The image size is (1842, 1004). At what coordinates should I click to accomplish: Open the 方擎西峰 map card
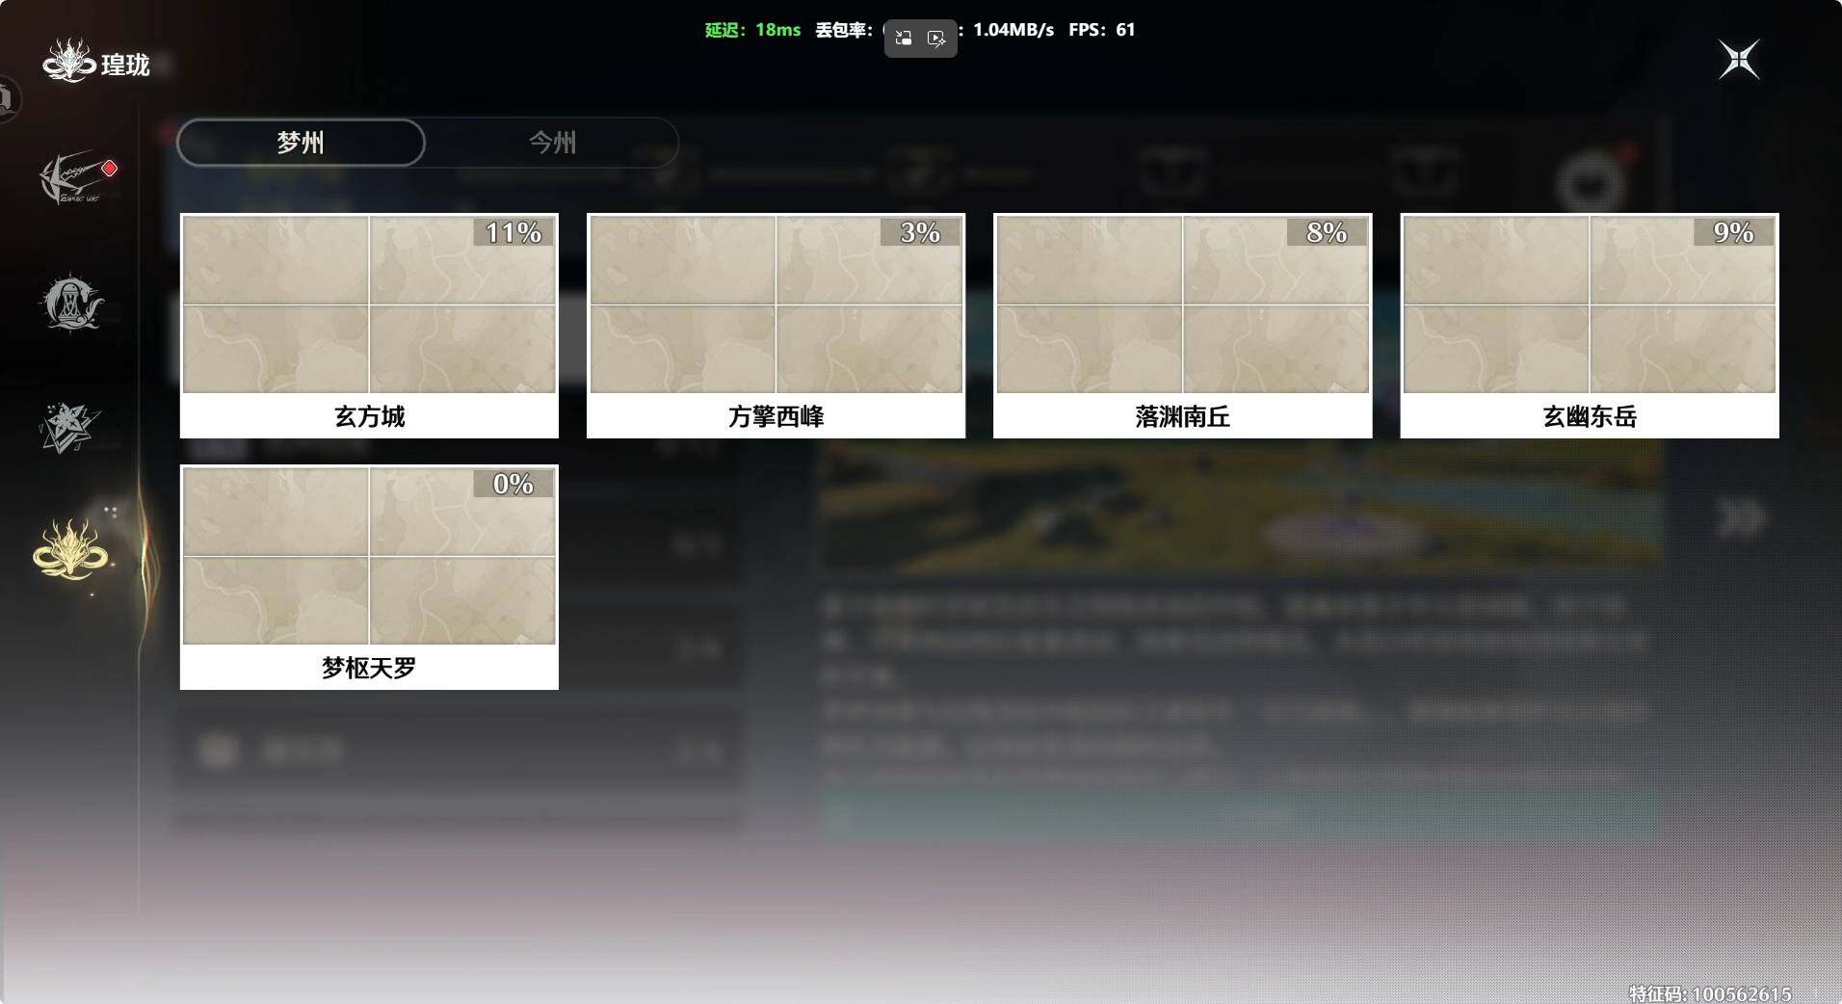pos(776,326)
